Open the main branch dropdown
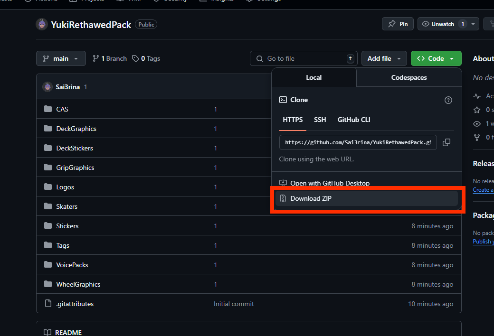494x336 pixels. (61, 59)
